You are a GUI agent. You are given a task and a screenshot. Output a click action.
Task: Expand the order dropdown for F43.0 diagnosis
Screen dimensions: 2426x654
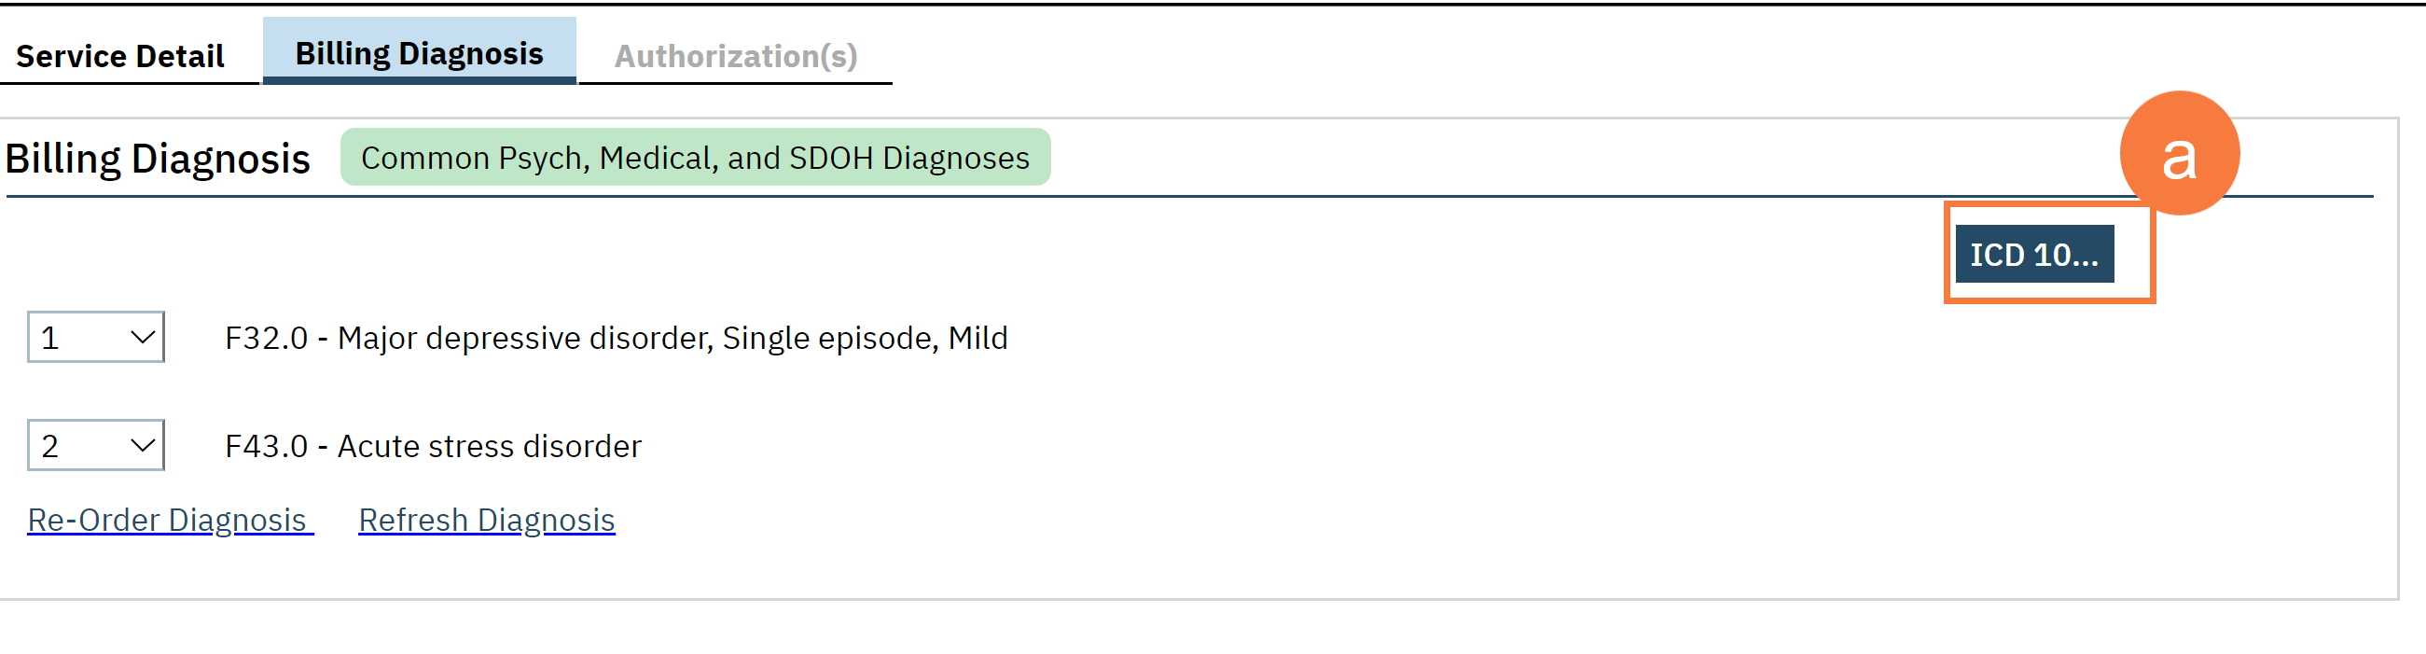coord(96,446)
